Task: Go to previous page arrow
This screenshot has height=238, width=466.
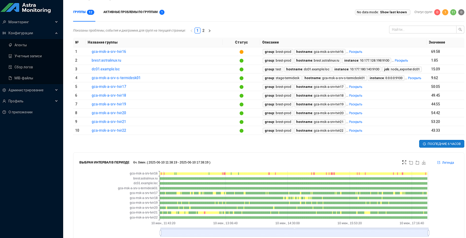Action: (x=192, y=31)
